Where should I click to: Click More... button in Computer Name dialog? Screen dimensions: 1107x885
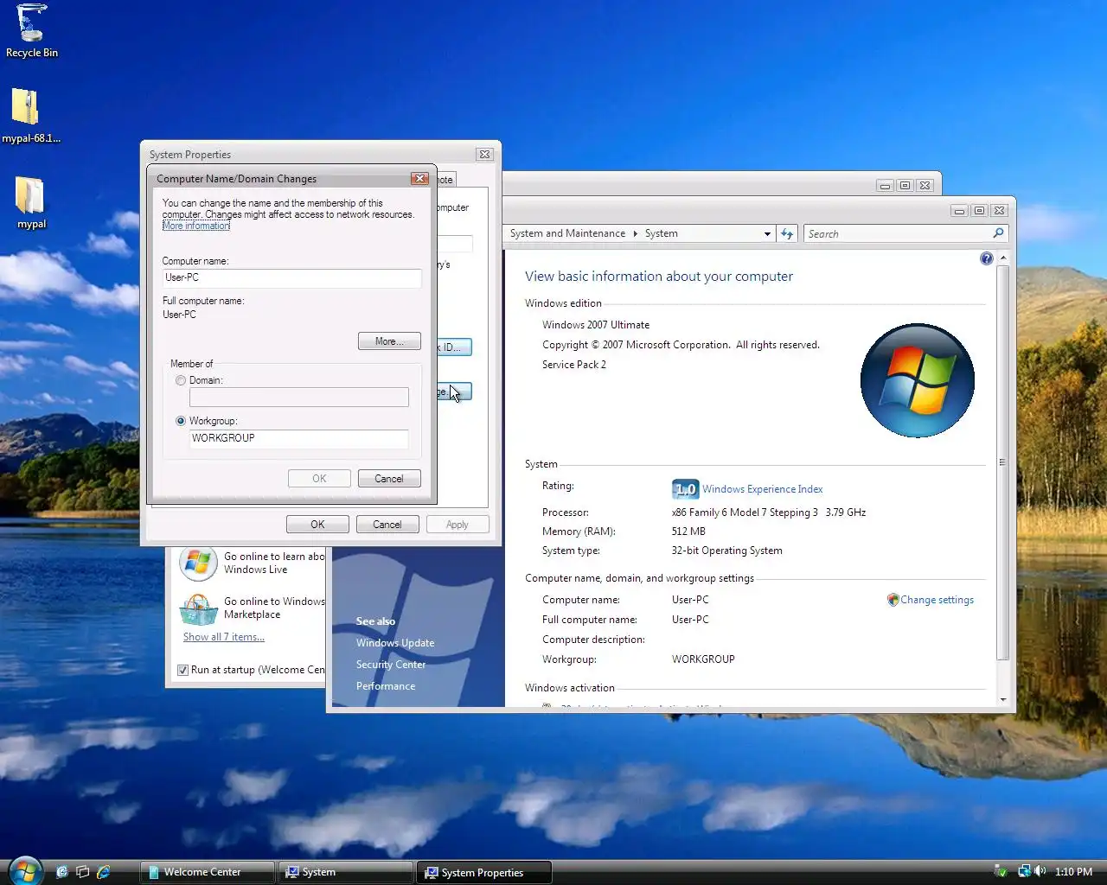click(x=389, y=341)
